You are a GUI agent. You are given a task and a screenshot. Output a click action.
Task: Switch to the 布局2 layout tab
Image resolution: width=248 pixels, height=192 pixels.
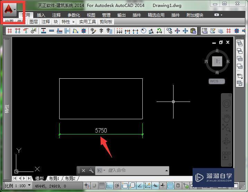click(70, 178)
